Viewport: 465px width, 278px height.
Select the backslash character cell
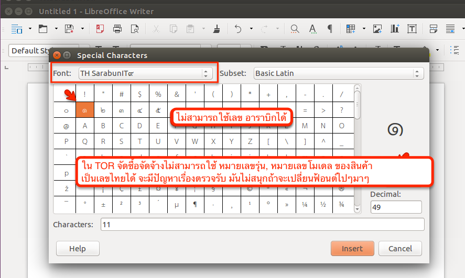[x=287, y=141]
